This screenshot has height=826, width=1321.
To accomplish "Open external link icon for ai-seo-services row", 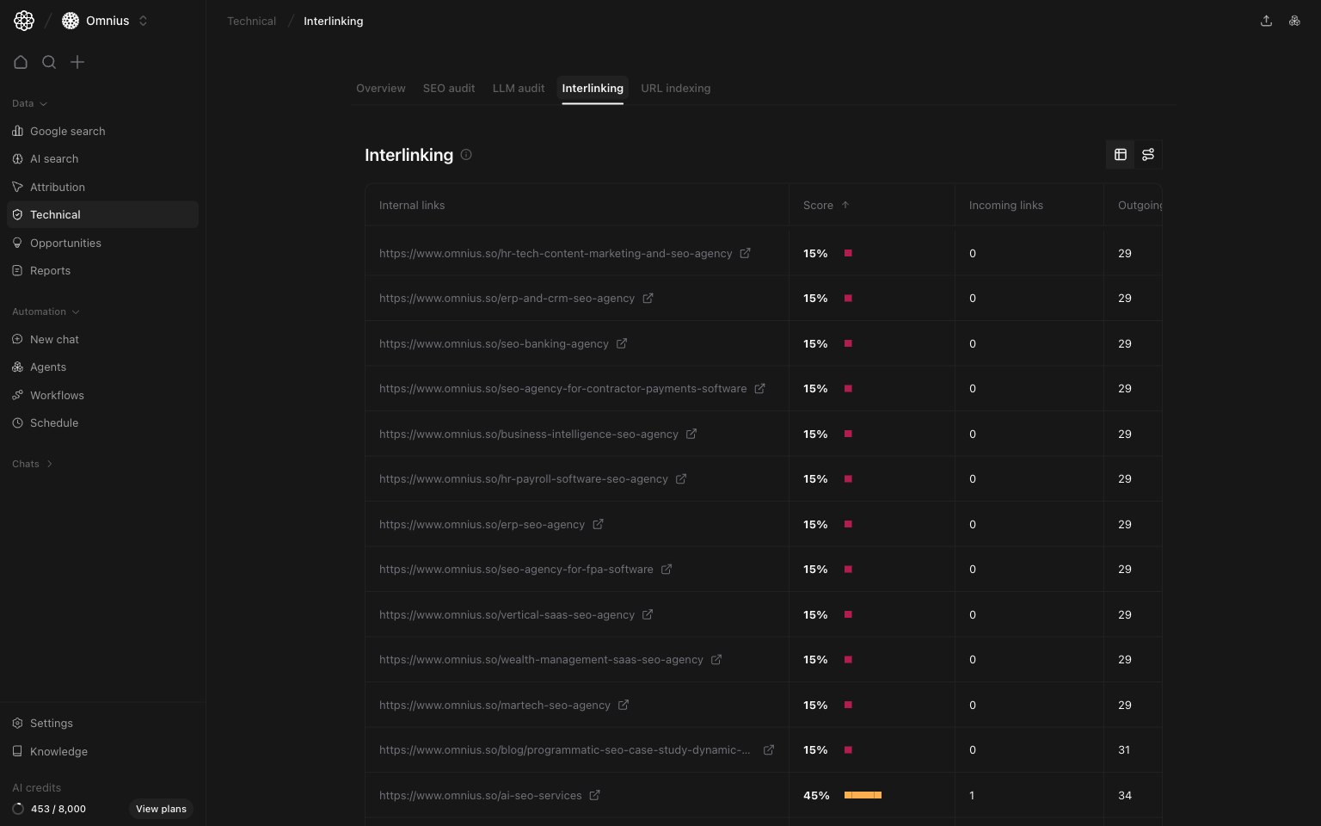I will 594,795.
